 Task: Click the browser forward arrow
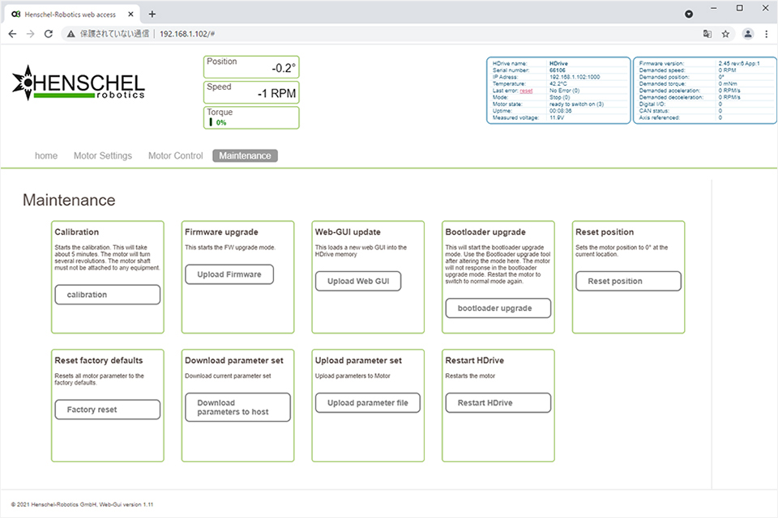(x=30, y=34)
